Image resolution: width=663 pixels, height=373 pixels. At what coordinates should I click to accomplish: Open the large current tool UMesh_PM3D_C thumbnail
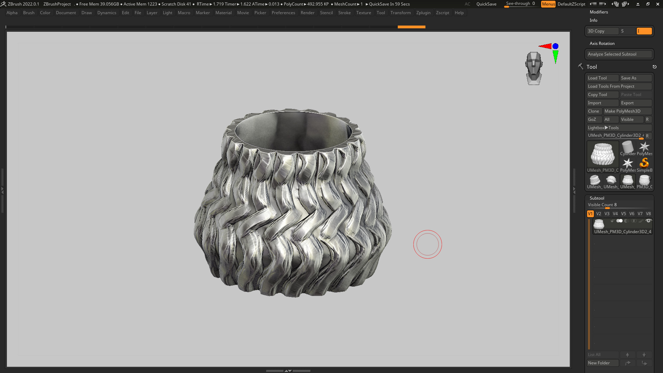pos(603,156)
